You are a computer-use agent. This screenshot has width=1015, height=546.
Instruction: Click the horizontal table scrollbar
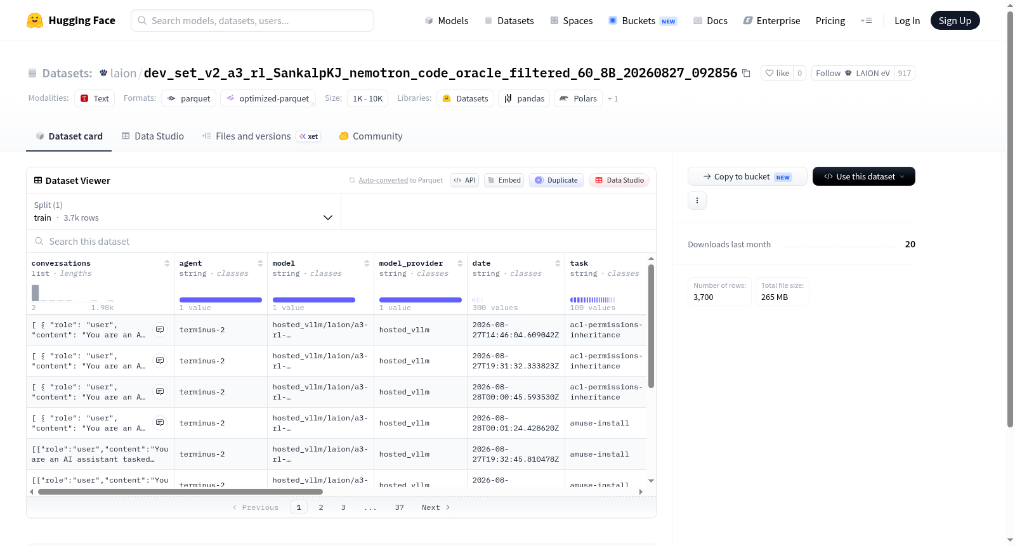(180, 491)
